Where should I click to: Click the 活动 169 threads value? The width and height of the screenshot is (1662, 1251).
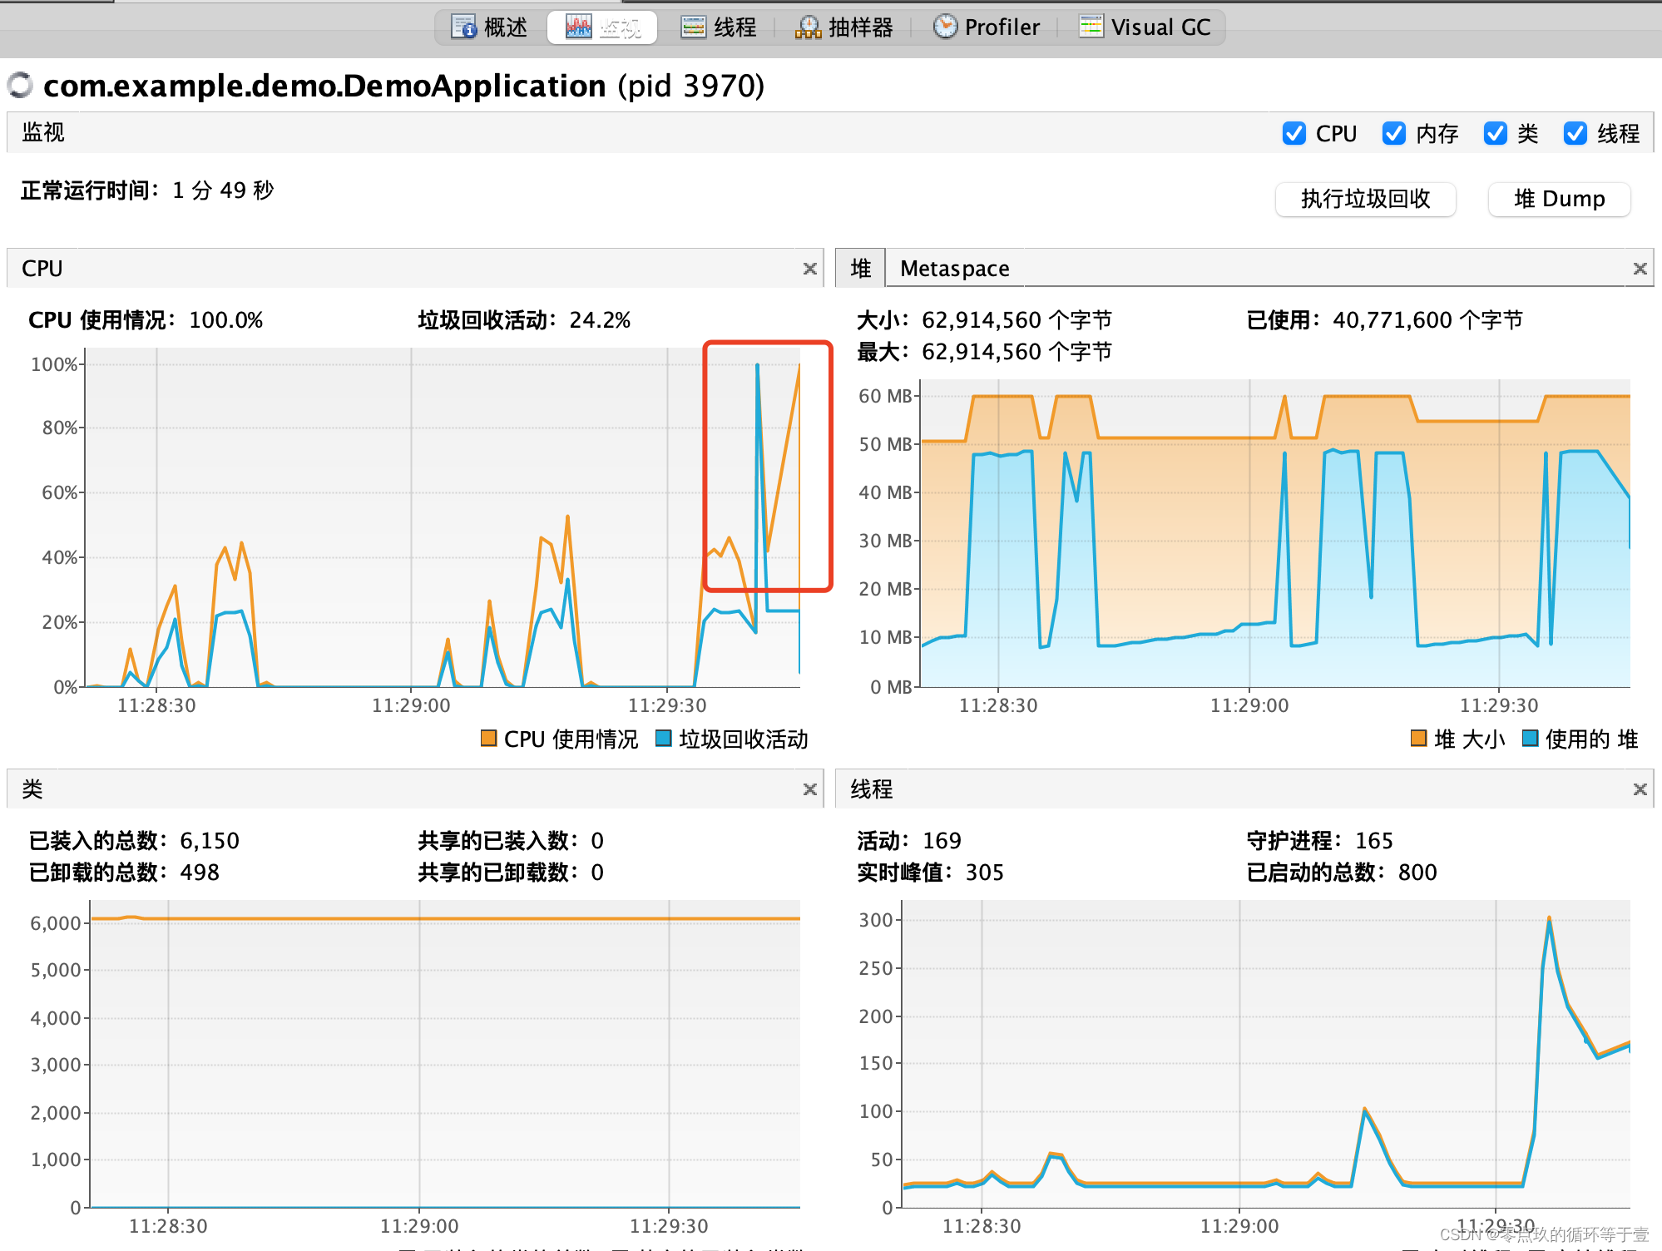tap(942, 841)
